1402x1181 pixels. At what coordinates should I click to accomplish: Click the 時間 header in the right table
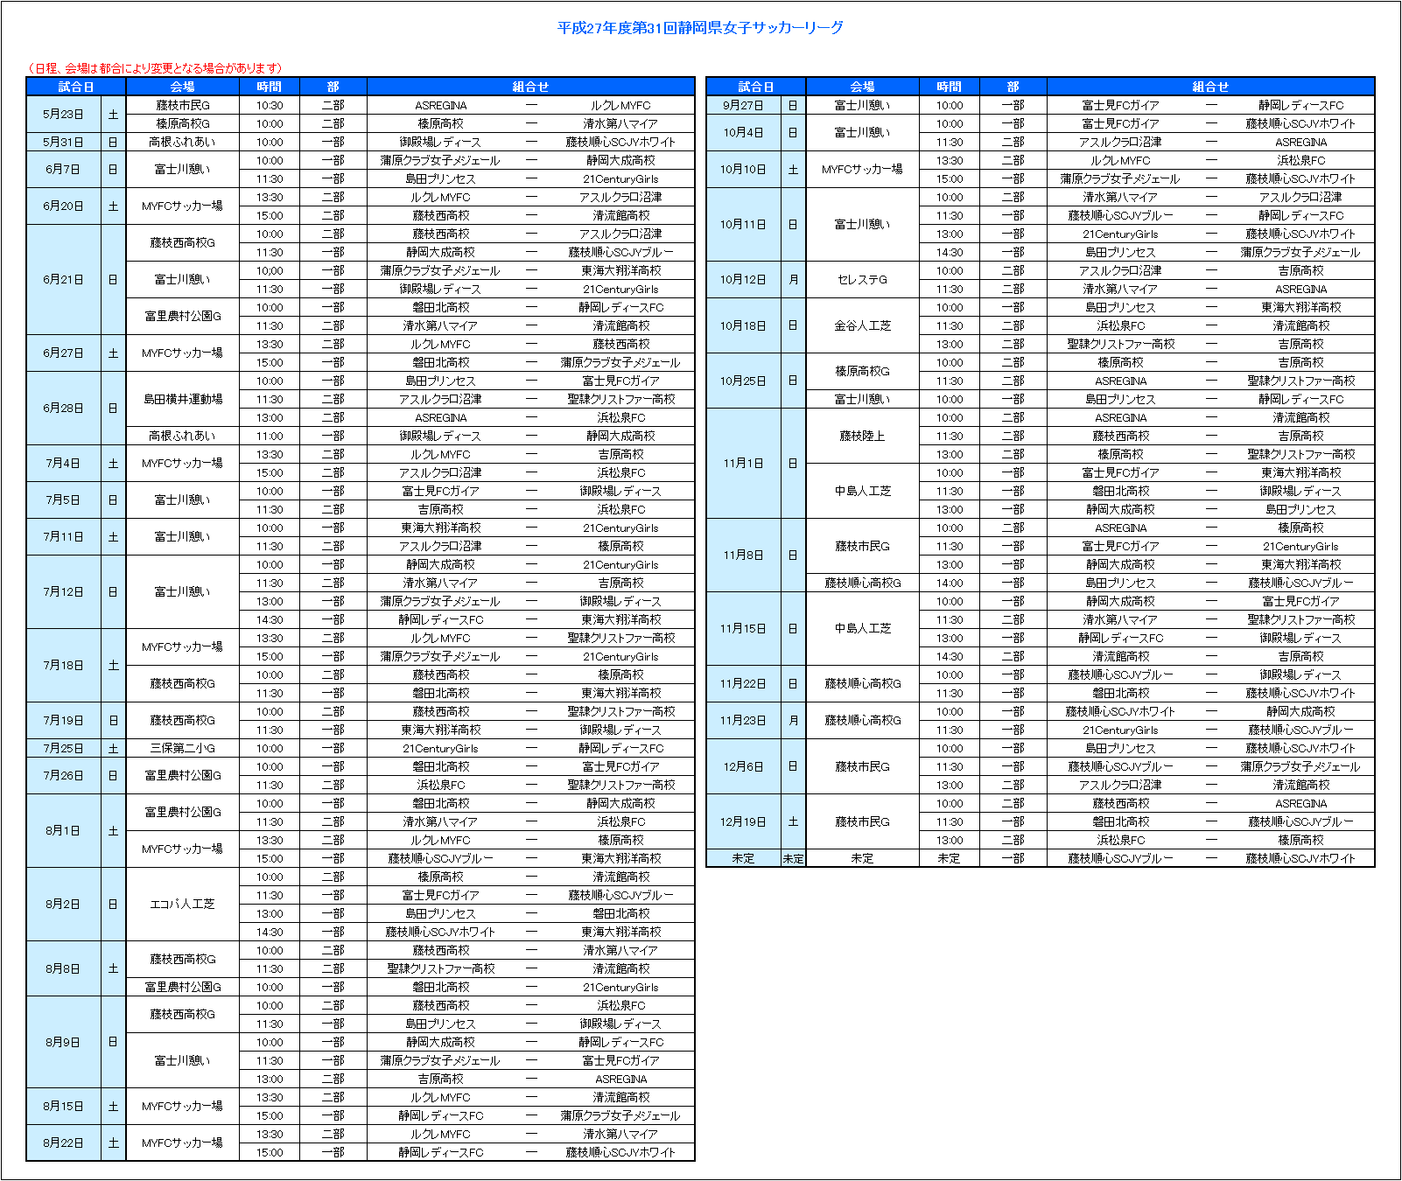click(x=950, y=87)
